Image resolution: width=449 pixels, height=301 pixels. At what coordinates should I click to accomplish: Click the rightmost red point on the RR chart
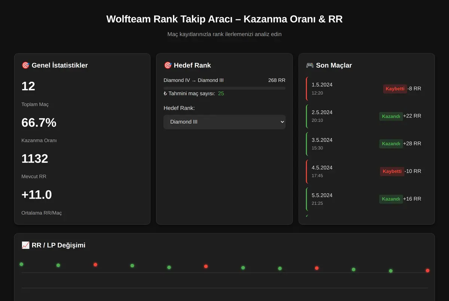point(428,270)
